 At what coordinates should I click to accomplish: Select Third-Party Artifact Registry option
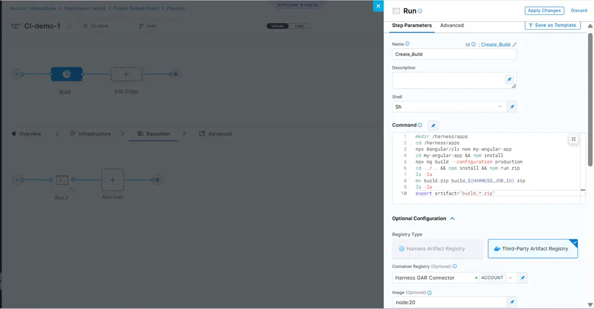[533, 249]
